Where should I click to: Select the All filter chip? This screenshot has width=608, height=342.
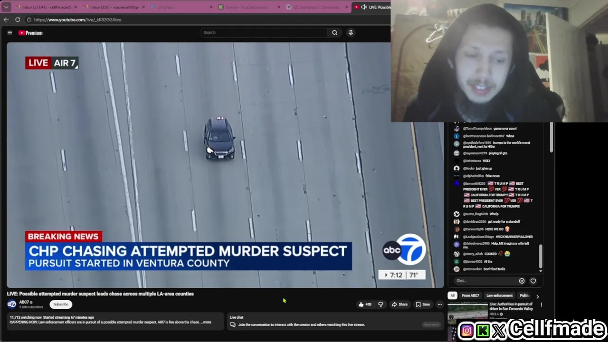click(452, 295)
